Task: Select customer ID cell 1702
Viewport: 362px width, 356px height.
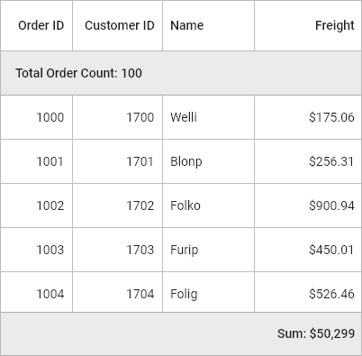Action: point(118,205)
